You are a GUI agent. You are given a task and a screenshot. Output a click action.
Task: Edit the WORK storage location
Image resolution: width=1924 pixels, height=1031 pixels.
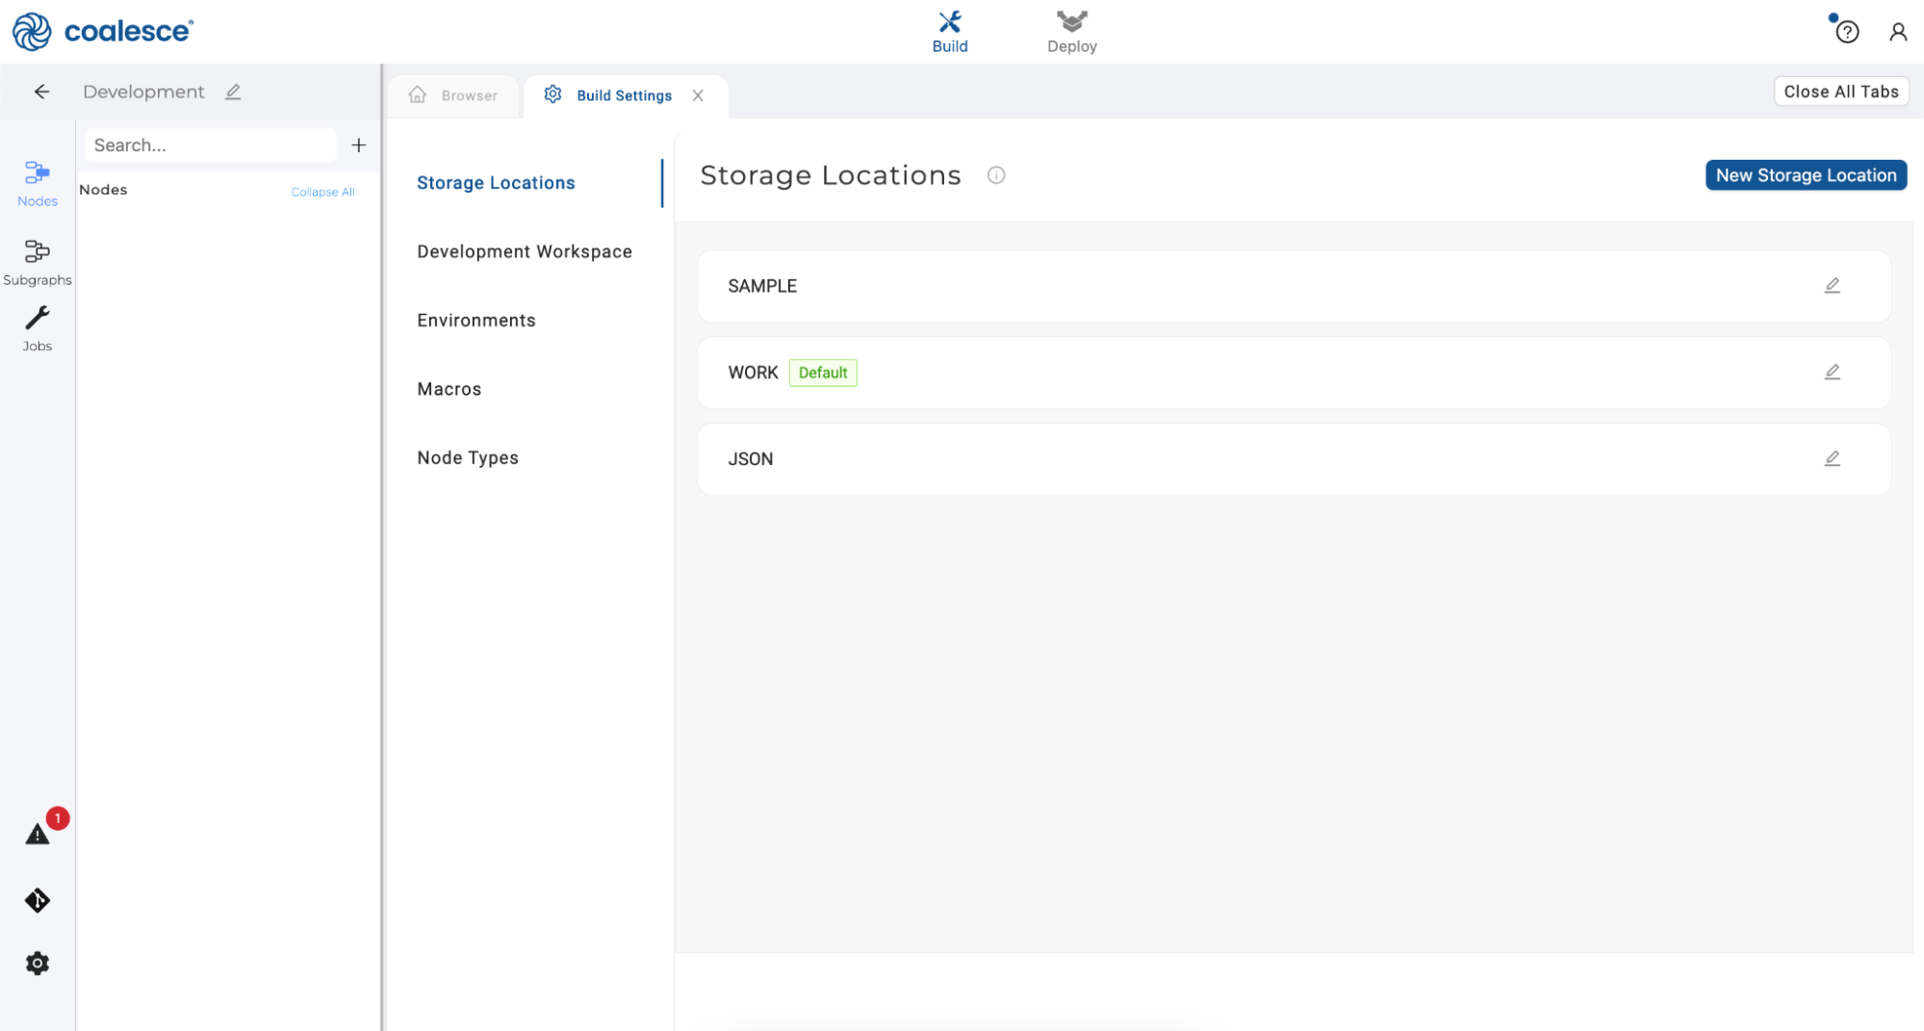(x=1832, y=373)
